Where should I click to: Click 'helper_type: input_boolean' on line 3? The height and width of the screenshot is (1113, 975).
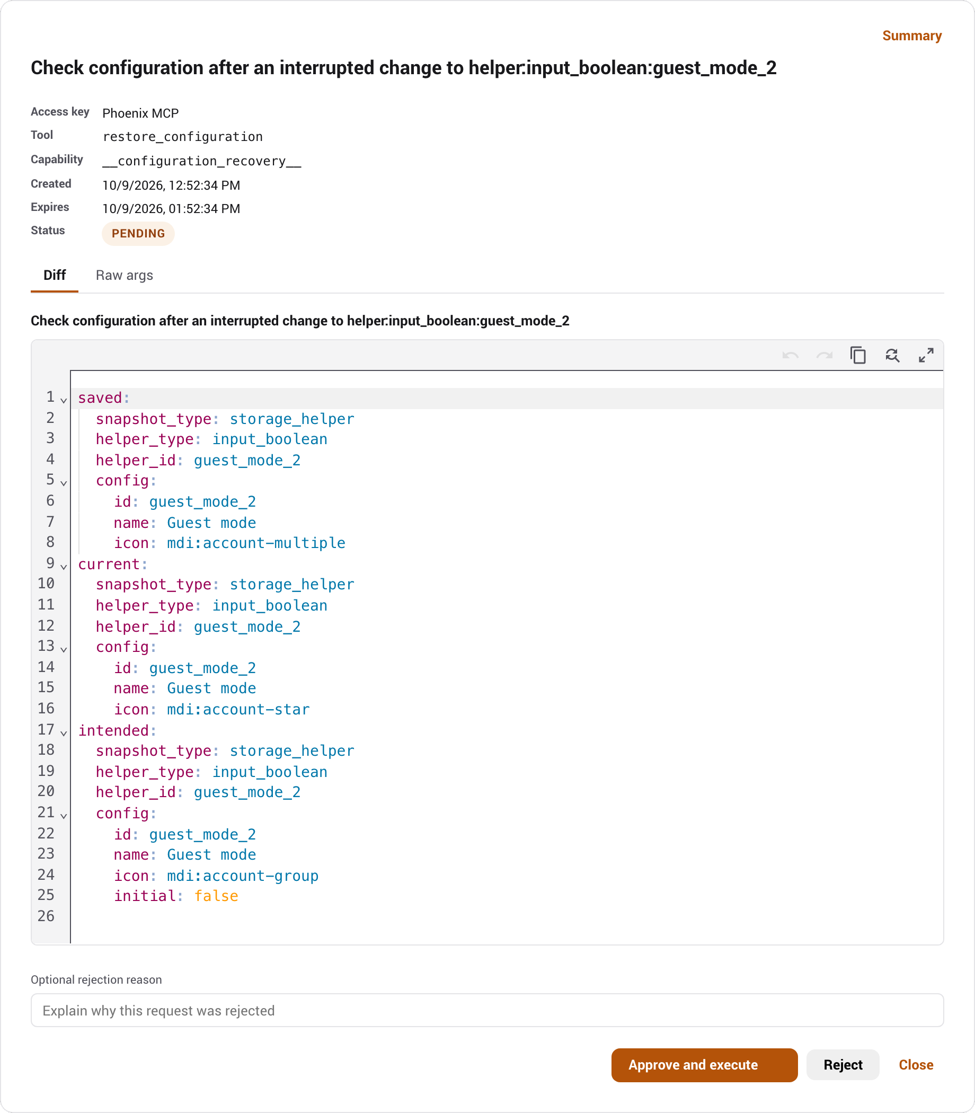click(x=211, y=439)
